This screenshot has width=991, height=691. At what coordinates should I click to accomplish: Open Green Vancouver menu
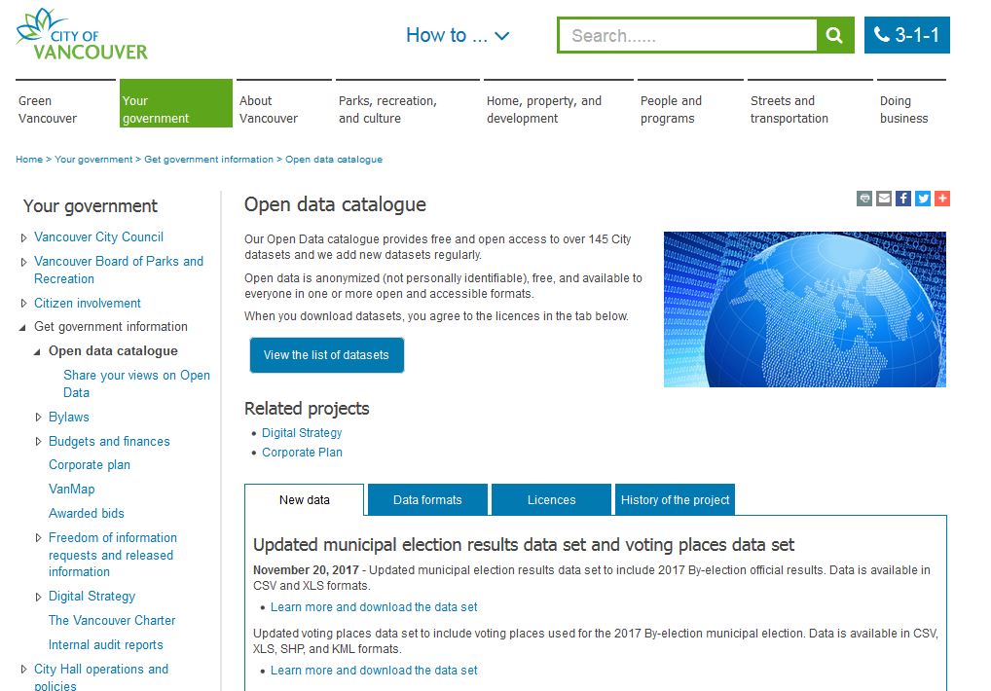pos(65,103)
